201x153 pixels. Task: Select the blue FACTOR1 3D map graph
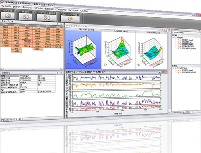[83, 49]
